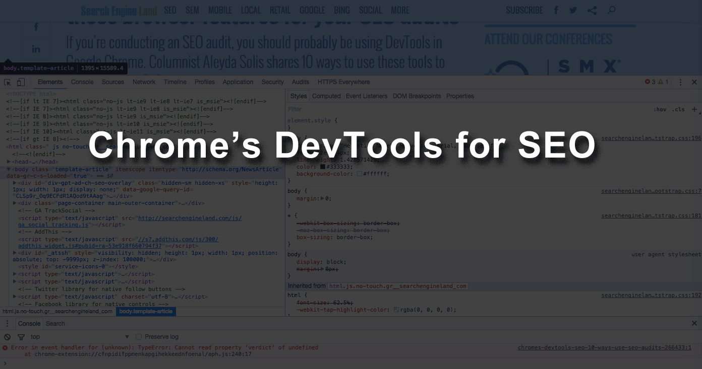
Task: Click the red error count indicator
Action: pyautogui.click(x=650, y=82)
